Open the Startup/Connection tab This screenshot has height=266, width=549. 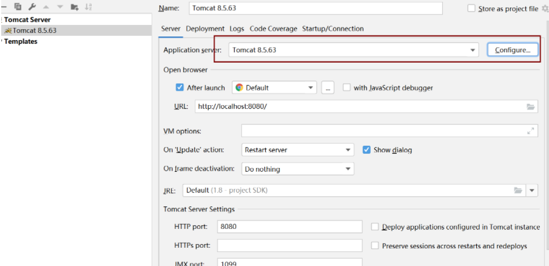coord(332,29)
